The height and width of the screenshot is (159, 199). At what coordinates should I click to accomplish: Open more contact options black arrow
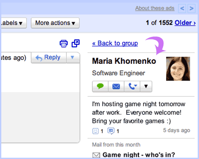pyautogui.click(x=146, y=87)
